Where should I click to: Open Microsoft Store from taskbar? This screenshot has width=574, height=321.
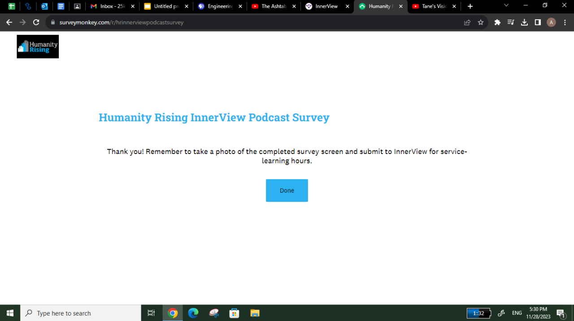pyautogui.click(x=234, y=313)
